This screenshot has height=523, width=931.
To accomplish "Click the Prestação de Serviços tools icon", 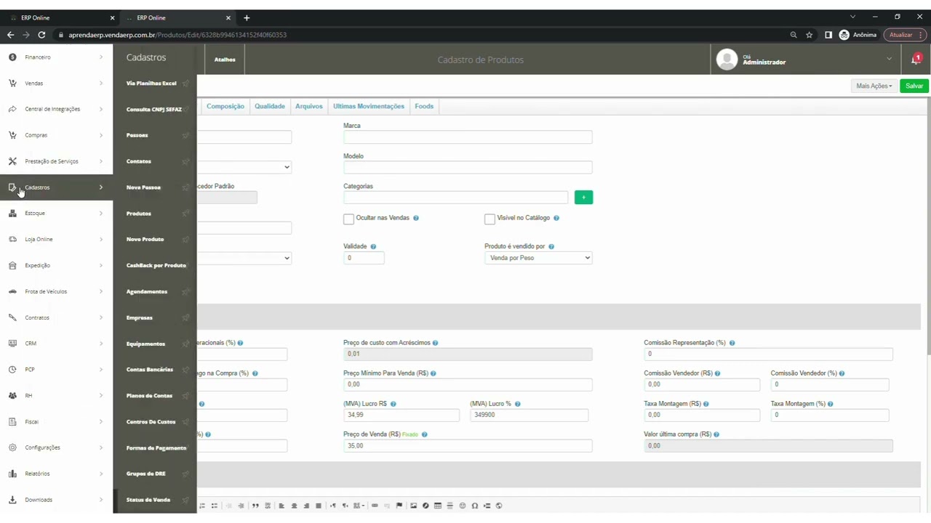I will [12, 161].
